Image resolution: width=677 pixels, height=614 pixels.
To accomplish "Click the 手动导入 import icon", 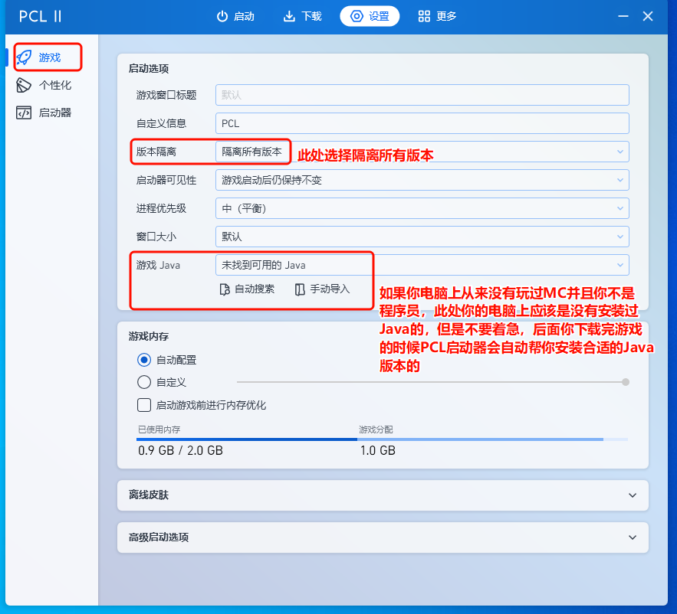I will [300, 289].
